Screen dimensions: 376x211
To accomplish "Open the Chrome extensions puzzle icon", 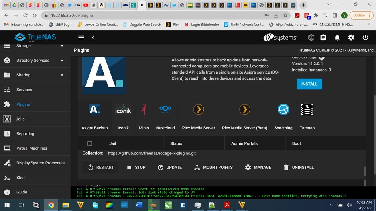I will coord(316,16).
